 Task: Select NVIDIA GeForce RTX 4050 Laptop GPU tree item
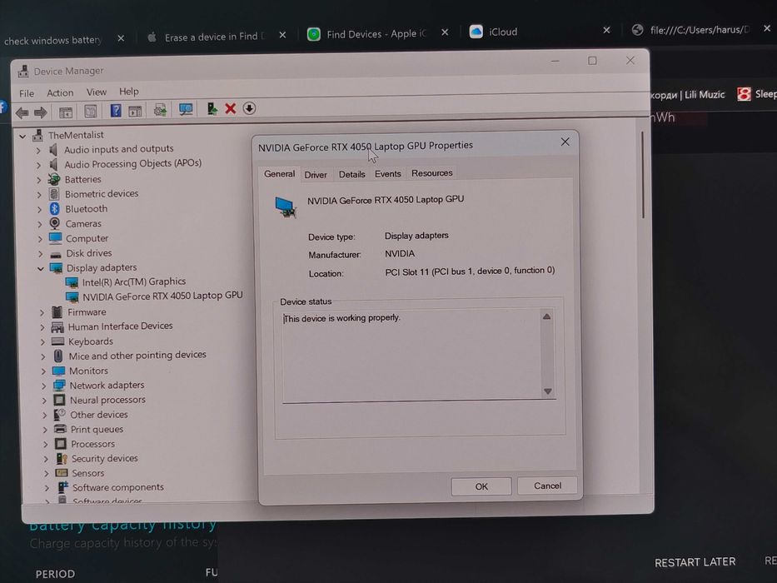(162, 296)
